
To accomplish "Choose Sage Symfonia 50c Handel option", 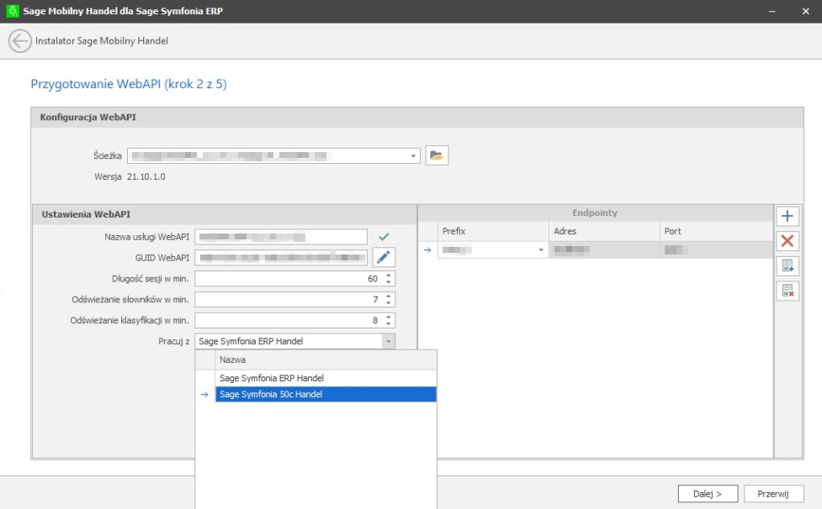I will 271,394.
